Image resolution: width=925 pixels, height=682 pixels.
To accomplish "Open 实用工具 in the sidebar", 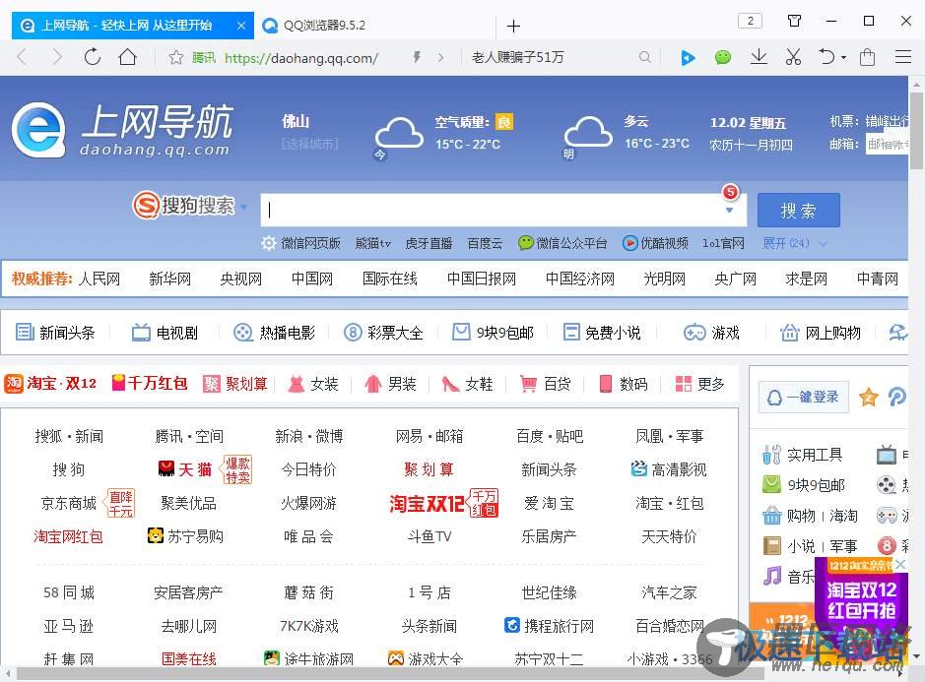I will 803,455.
